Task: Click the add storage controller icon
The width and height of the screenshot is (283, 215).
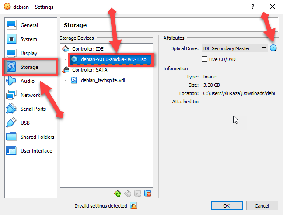Action: click(x=117, y=193)
